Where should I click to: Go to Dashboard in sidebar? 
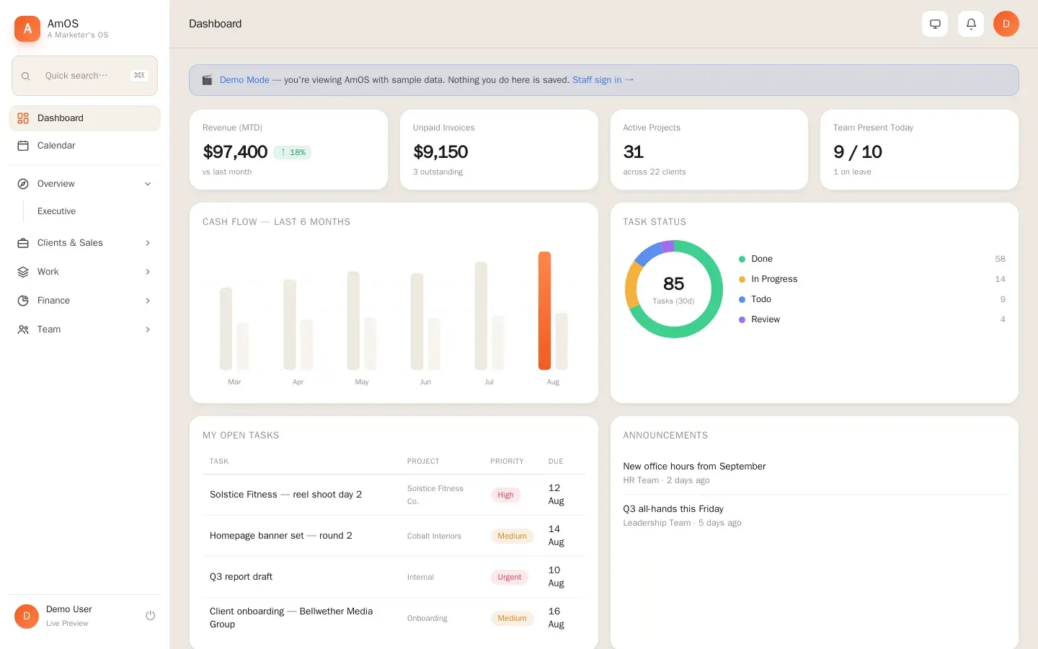coord(84,118)
